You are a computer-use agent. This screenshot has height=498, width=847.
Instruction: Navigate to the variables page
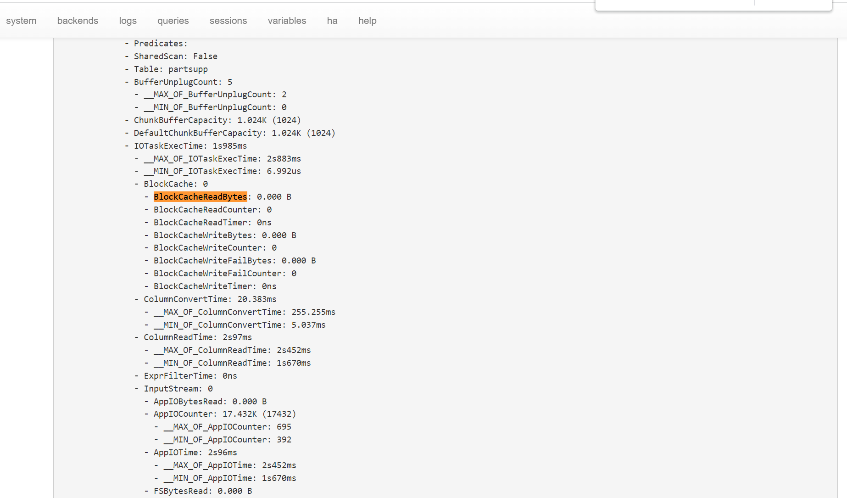(287, 21)
